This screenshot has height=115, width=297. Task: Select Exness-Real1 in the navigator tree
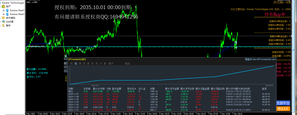pos(17,10)
